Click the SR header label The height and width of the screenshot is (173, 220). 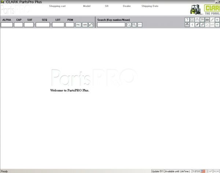click(x=107, y=6)
